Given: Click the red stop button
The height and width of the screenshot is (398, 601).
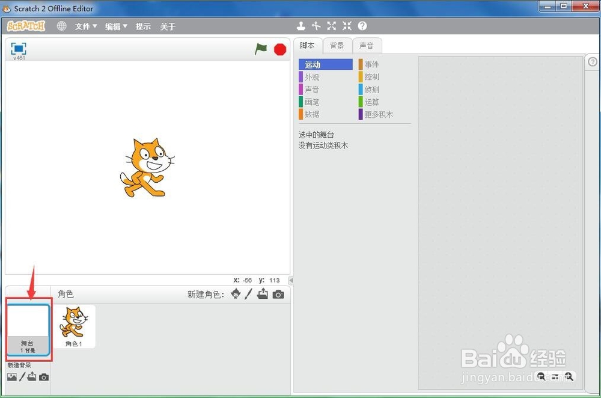Looking at the screenshot, I should (x=280, y=49).
